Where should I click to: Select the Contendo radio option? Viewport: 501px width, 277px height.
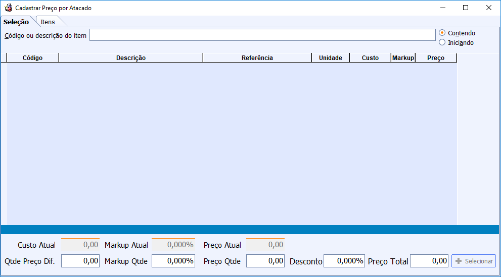(442, 33)
